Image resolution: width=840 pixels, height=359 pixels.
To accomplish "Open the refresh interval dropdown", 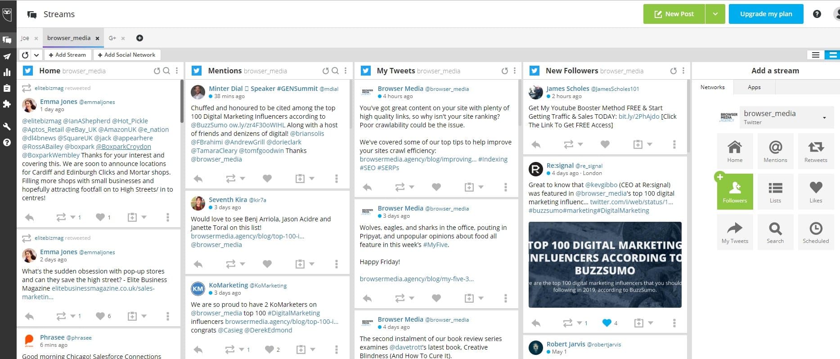I will (x=36, y=55).
